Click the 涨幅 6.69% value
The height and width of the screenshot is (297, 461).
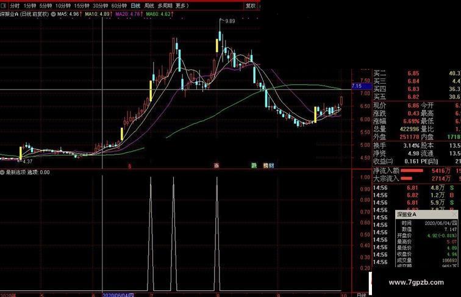[x=412, y=121]
